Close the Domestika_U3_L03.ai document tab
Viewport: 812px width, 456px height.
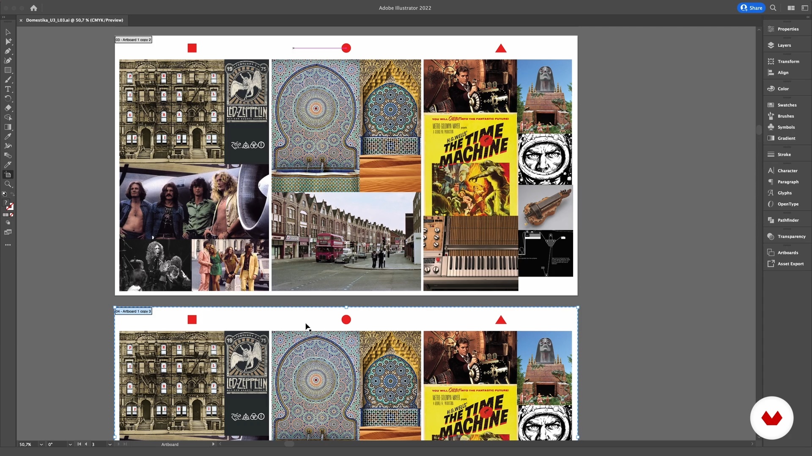[21, 20]
